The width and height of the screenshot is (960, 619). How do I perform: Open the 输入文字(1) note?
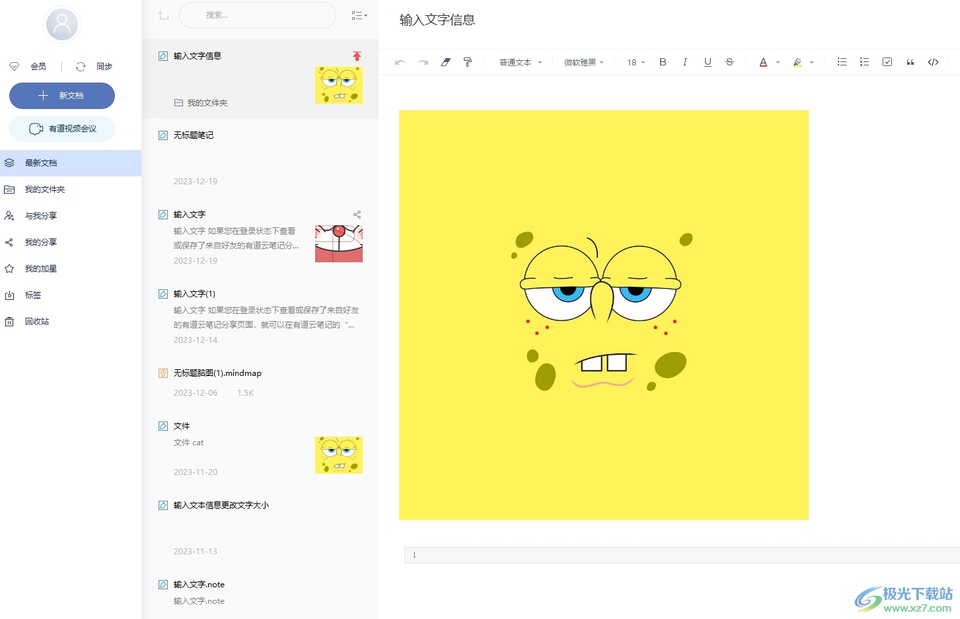[x=260, y=316]
